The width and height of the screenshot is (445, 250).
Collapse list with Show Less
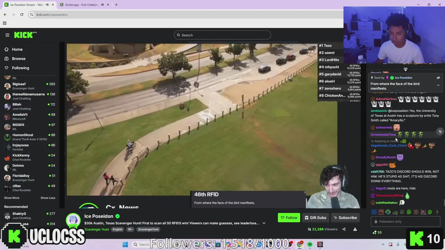click(48, 198)
